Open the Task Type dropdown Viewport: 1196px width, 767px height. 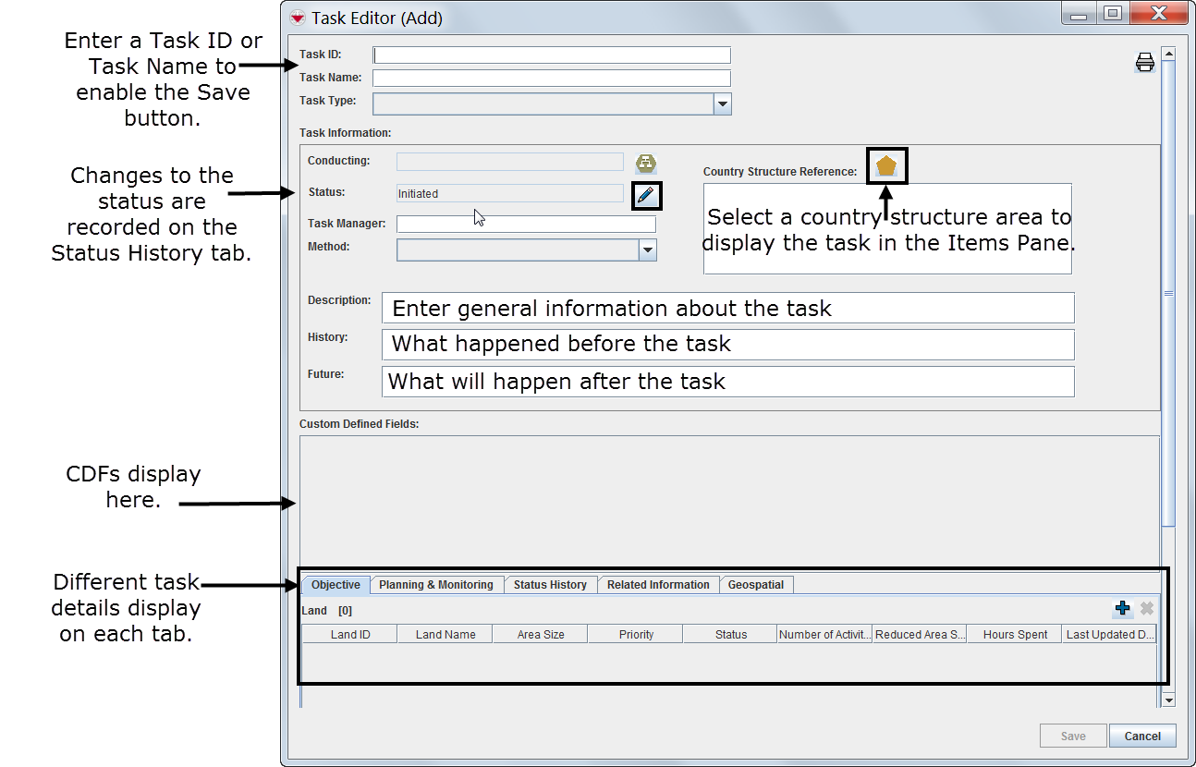[x=722, y=104]
